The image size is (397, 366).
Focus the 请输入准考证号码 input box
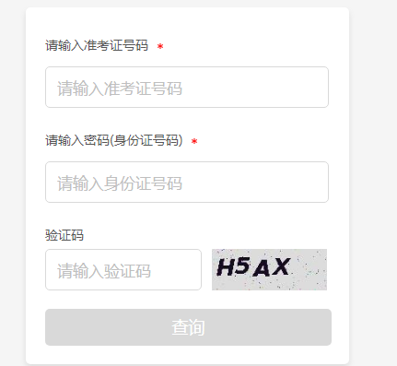click(187, 88)
